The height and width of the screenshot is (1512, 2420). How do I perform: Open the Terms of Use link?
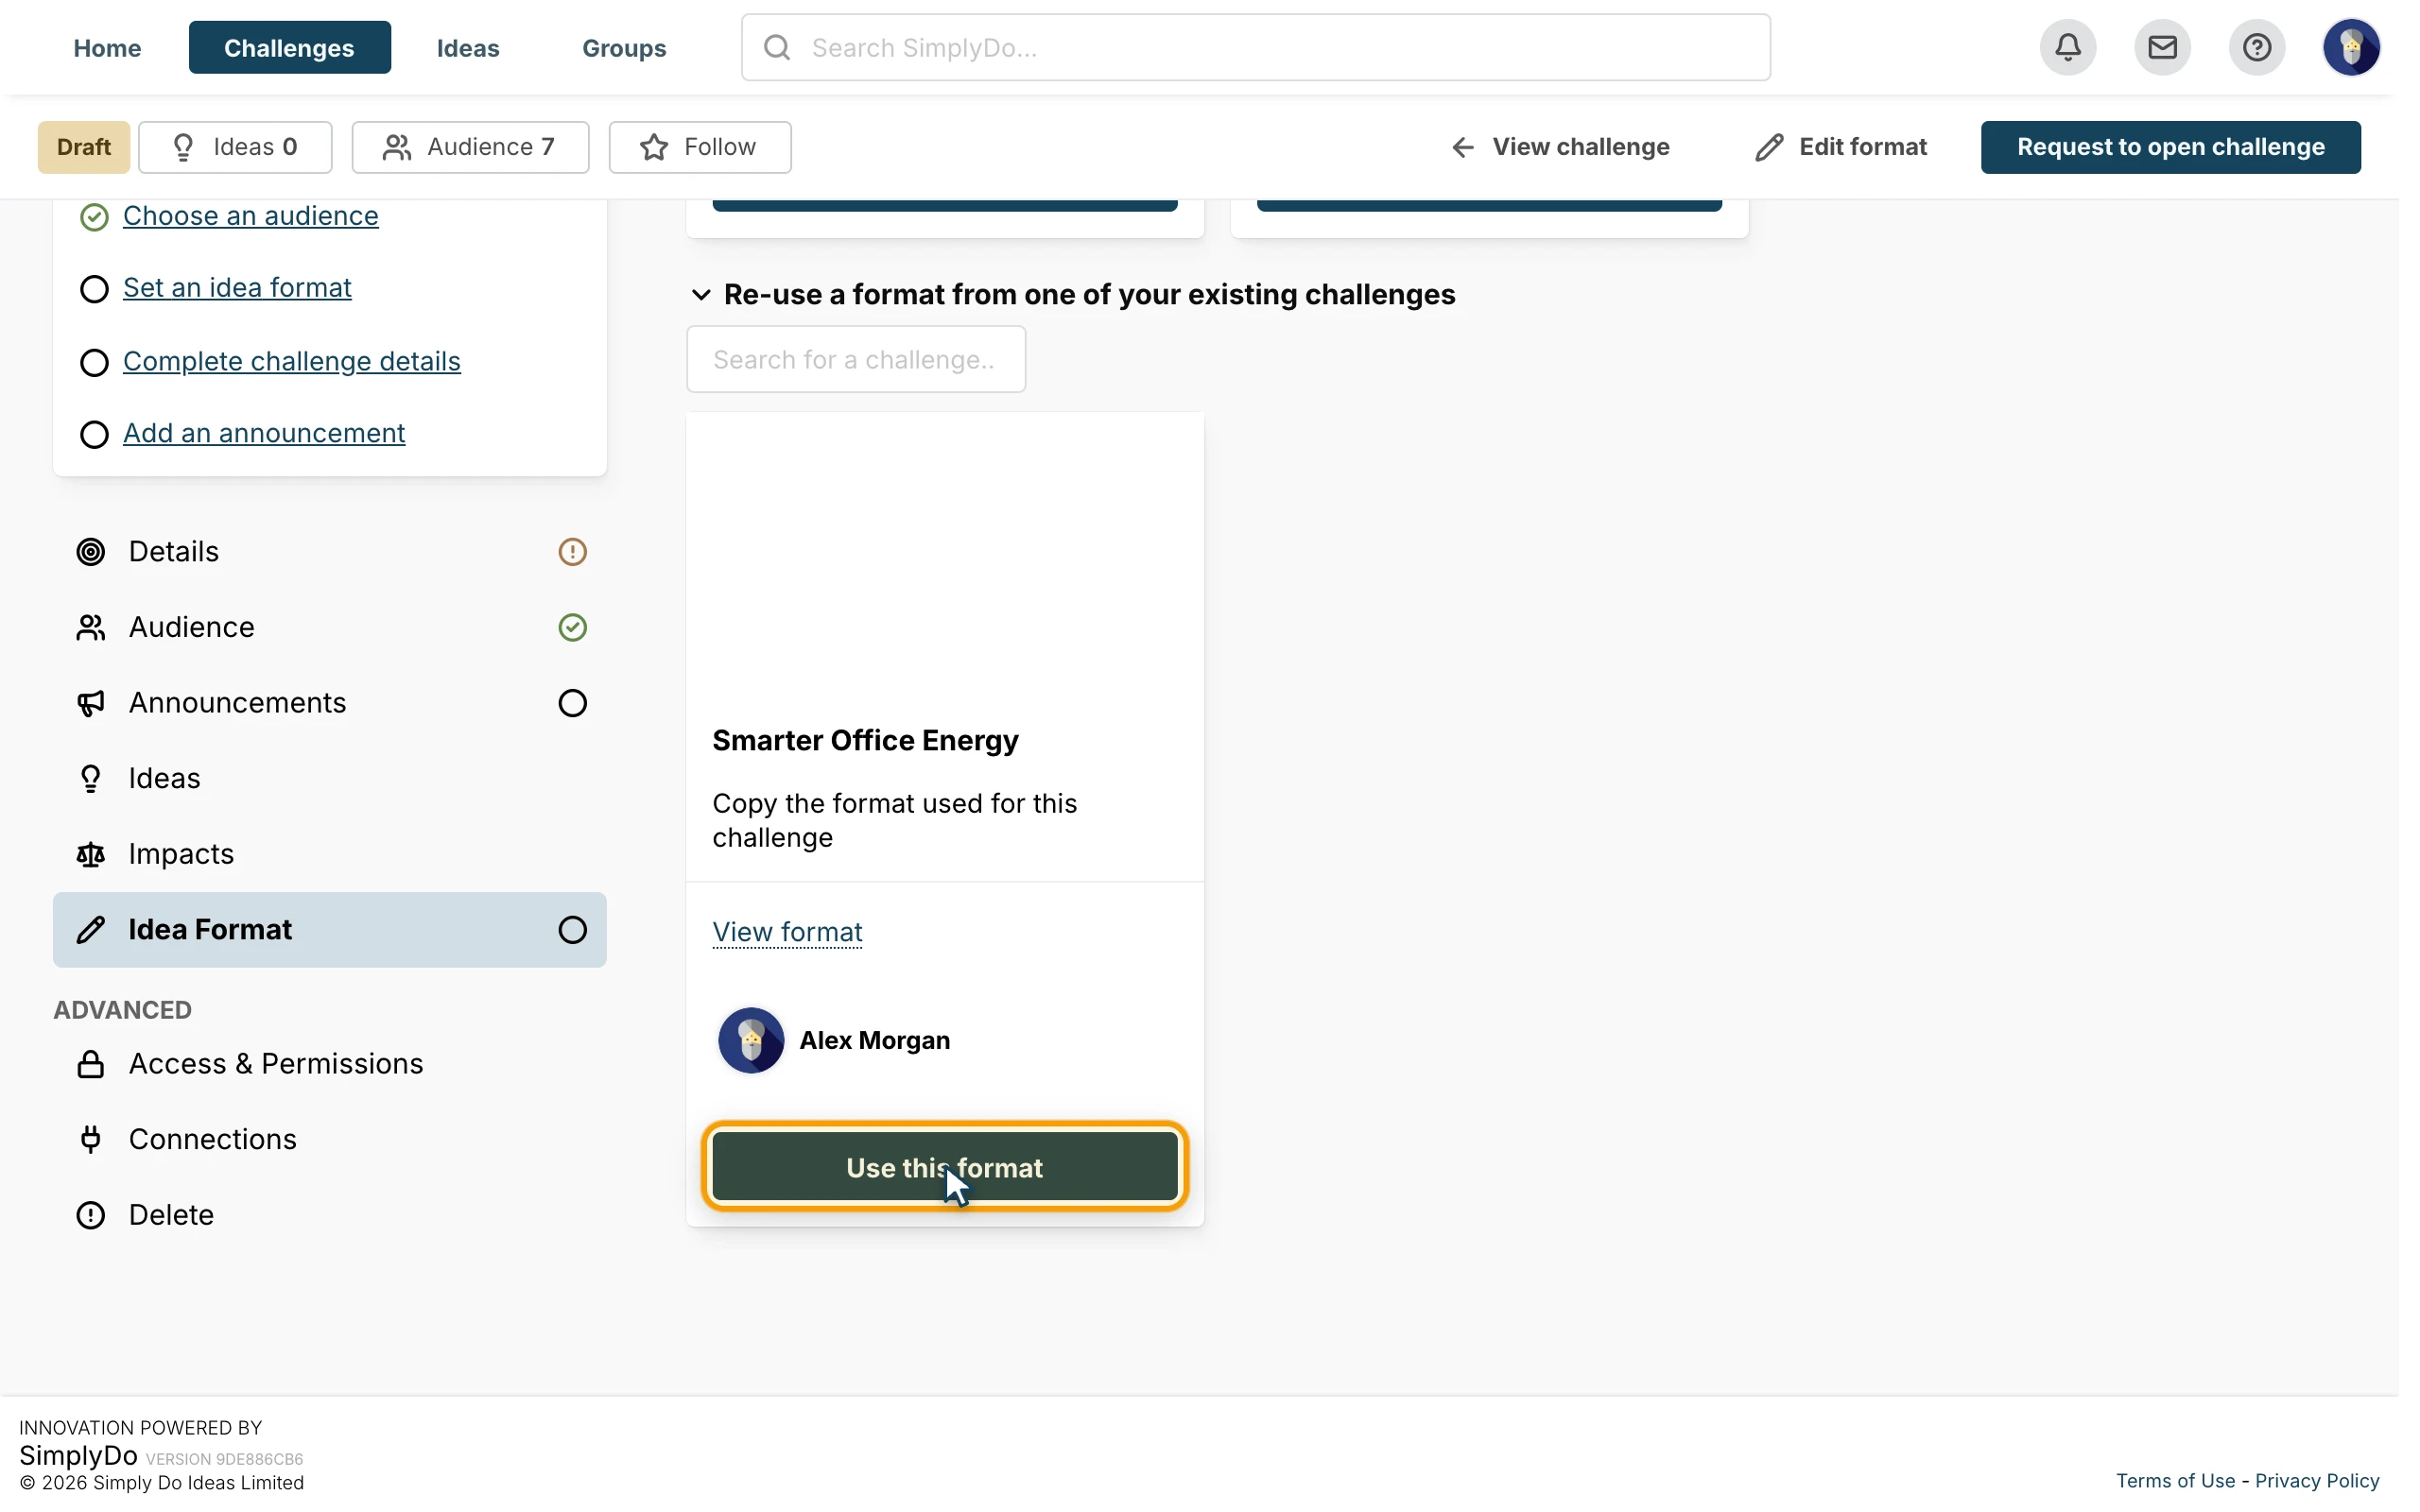[x=2175, y=1481]
